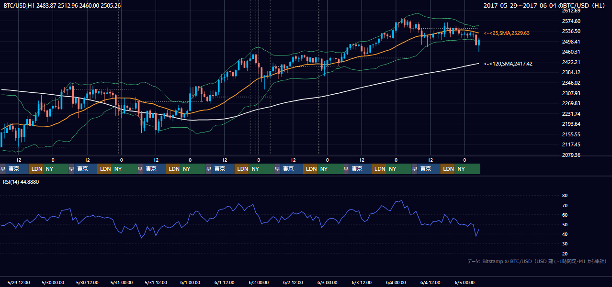Click the BTC/USD,H1 OHLC header text

[62, 5]
